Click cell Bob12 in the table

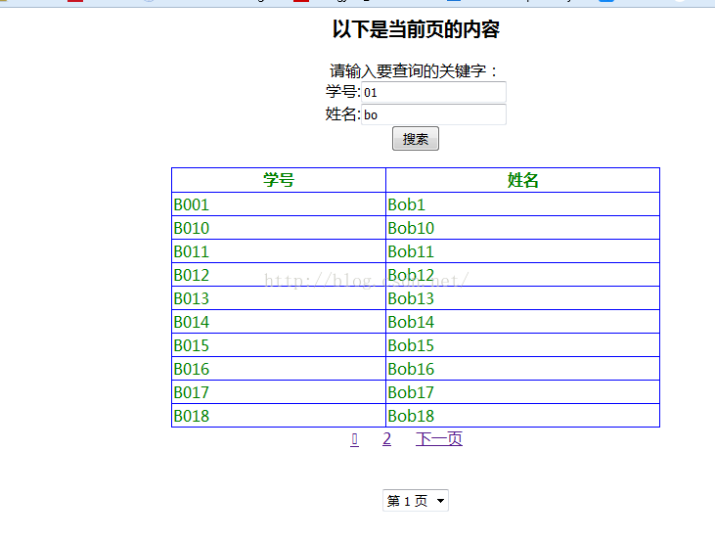tap(522, 275)
